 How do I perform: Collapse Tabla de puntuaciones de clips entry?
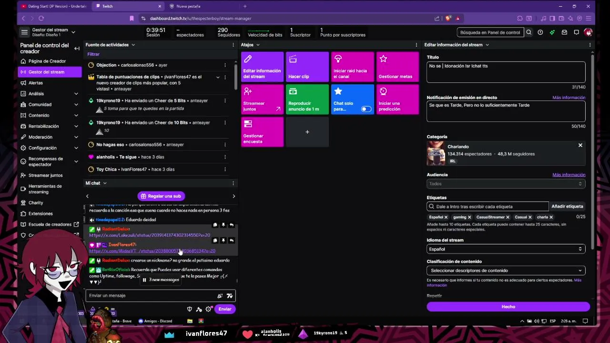(x=218, y=77)
